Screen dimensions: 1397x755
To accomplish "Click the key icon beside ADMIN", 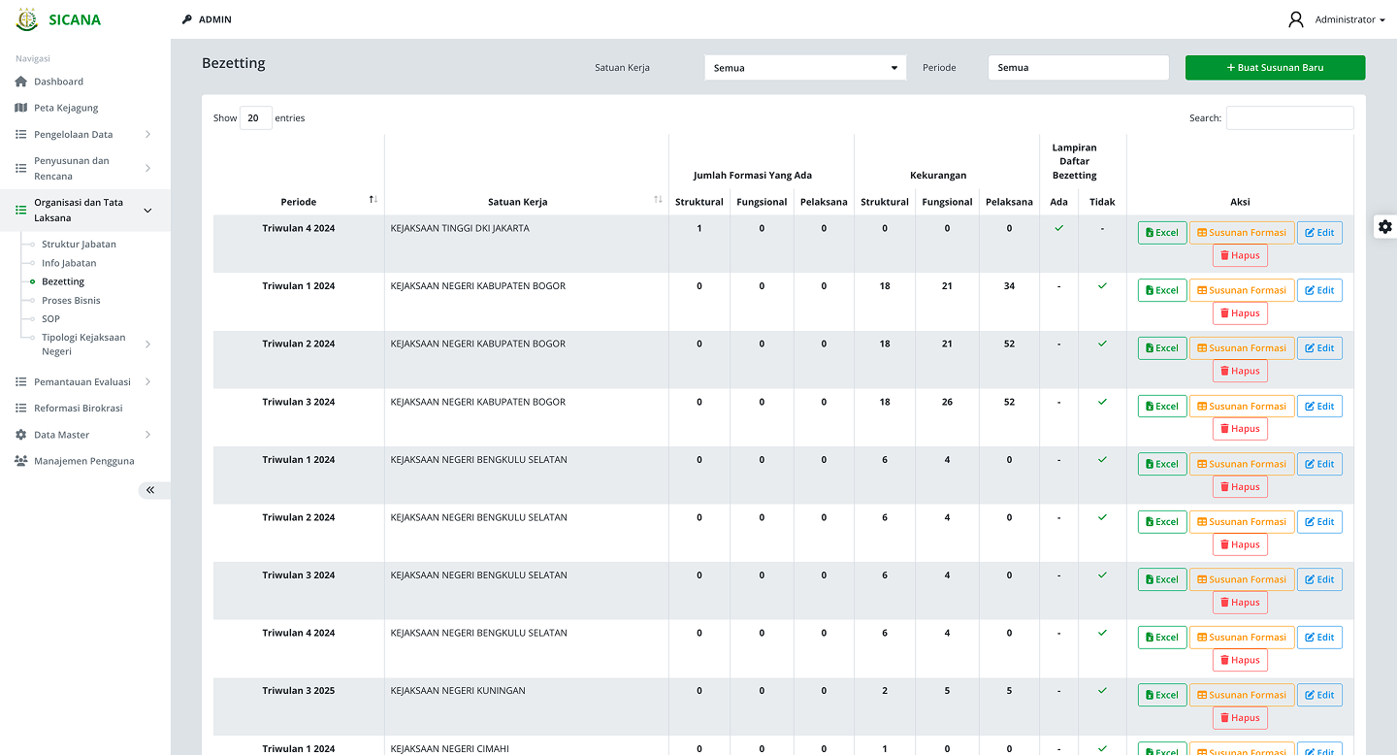I will pyautogui.click(x=187, y=19).
